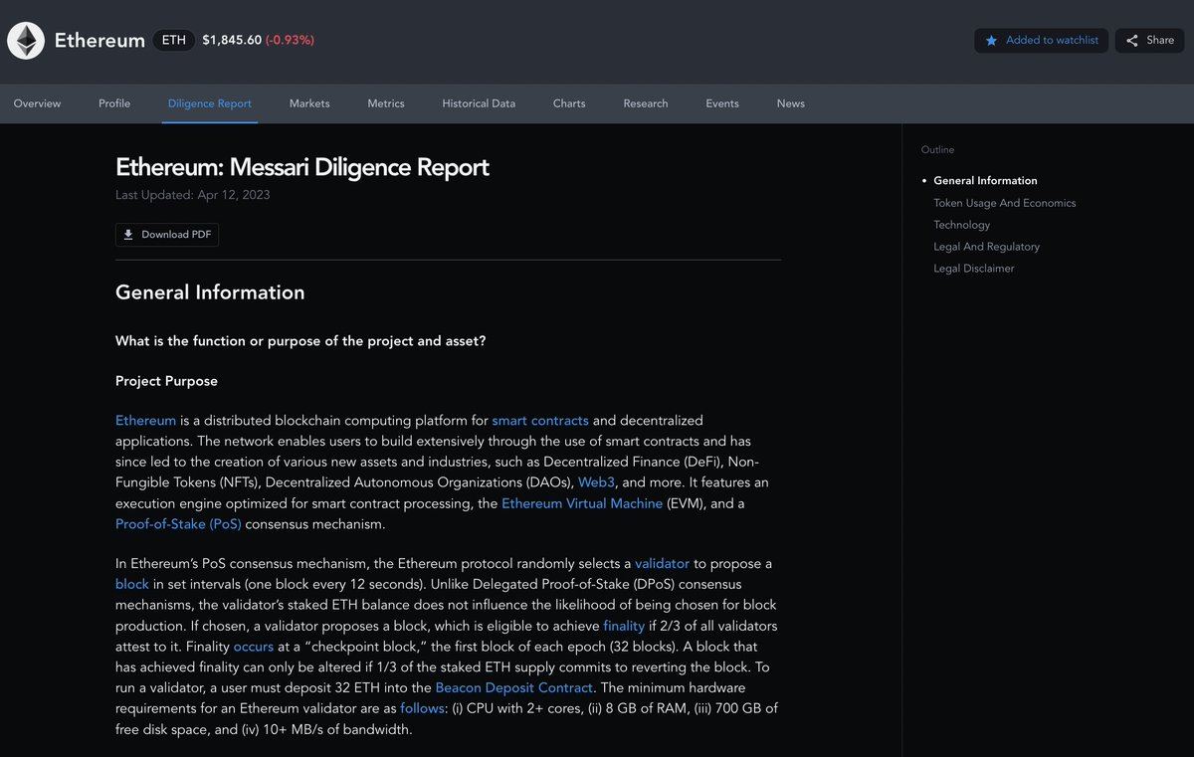Open the News tab
The height and width of the screenshot is (757, 1194).
[x=791, y=103]
